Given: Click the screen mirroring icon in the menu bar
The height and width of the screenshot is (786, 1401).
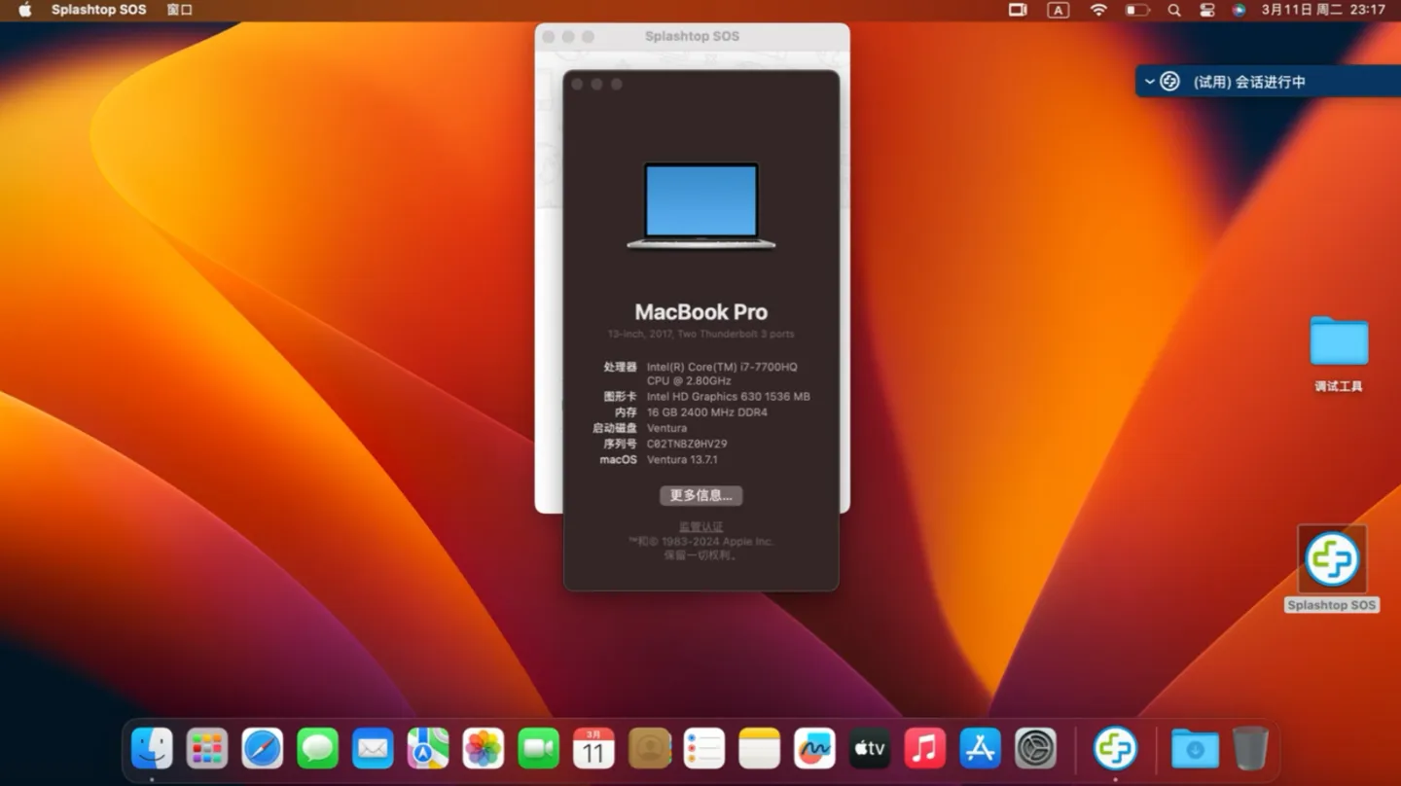Looking at the screenshot, I should tap(1016, 10).
